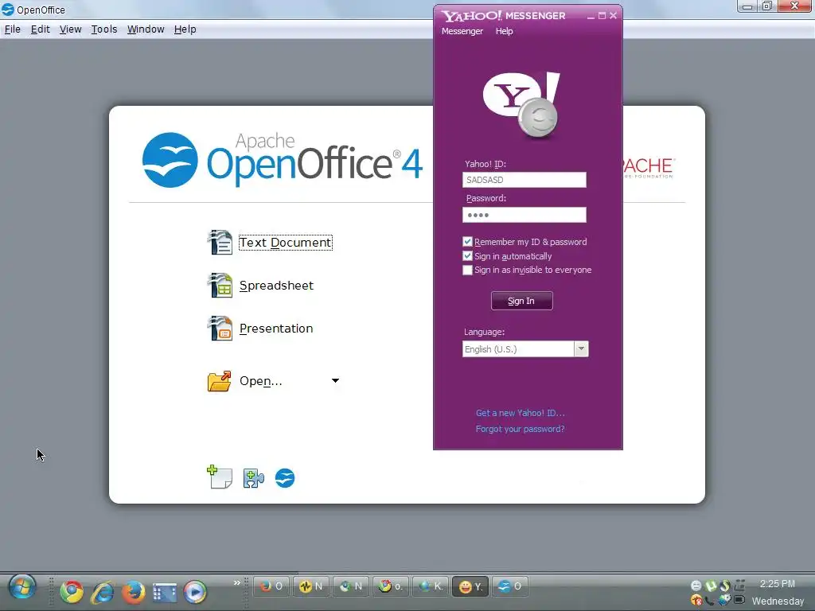Launch Internet Explorer from quick launch
The width and height of the screenshot is (815, 611).
click(103, 592)
